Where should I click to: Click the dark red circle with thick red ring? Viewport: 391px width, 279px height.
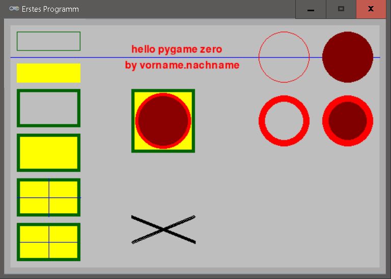348,121
